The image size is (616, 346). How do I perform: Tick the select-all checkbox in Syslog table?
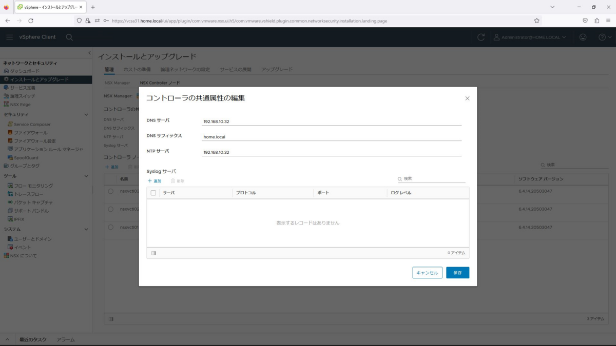point(153,193)
